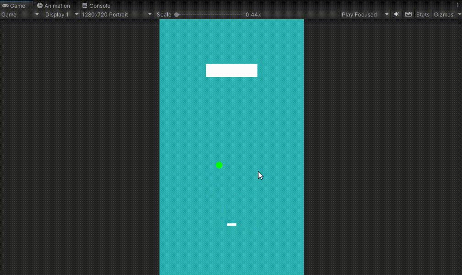
Task: Click the Scale slider handle
Action: [177, 14]
